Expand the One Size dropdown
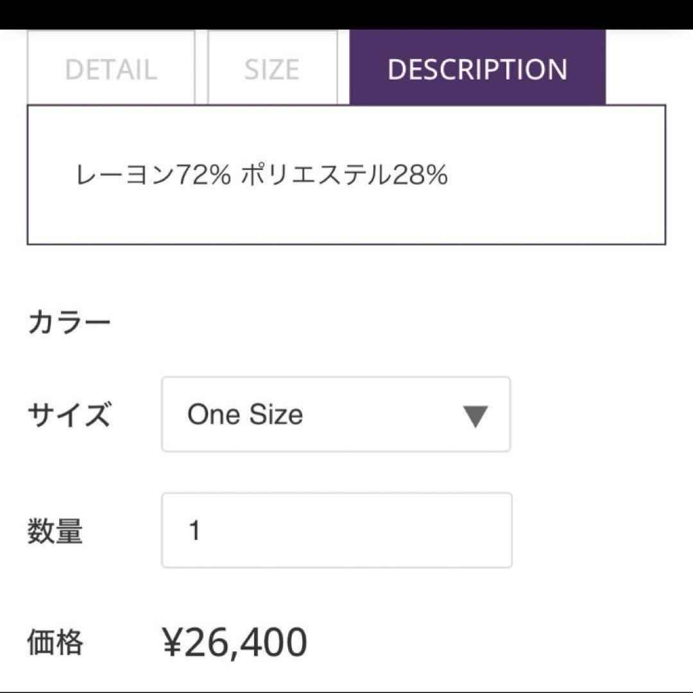693x693 pixels. (336, 415)
